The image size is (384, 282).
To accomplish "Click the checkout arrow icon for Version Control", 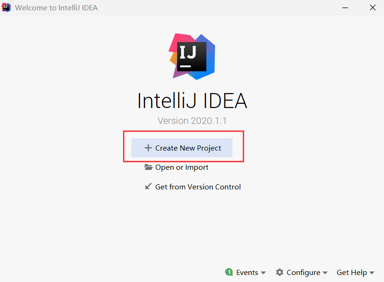I will (149, 187).
